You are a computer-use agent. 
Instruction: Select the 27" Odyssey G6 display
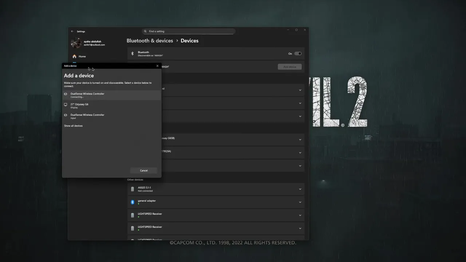pyautogui.click(x=112, y=106)
